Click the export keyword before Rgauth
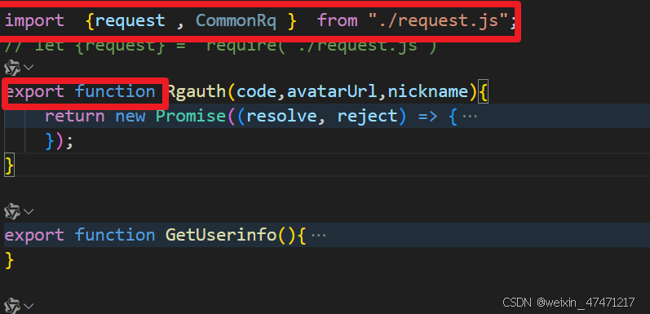 (x=35, y=91)
